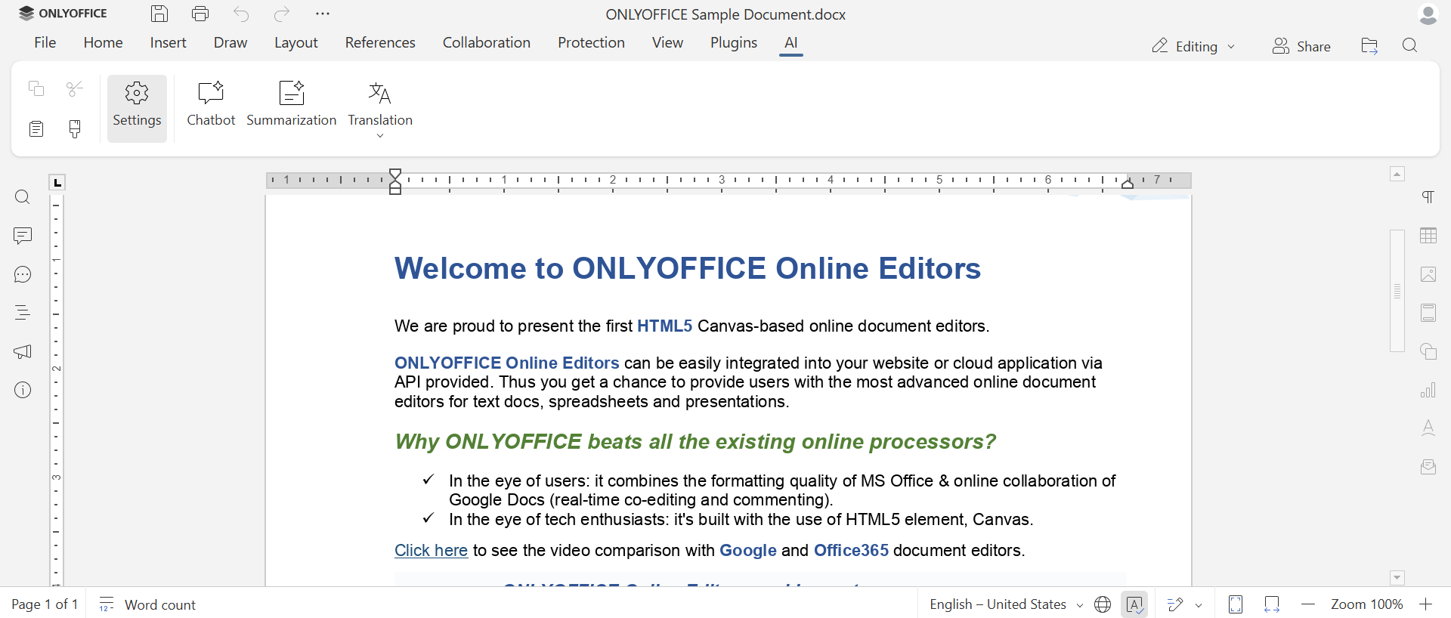This screenshot has width=1451, height=618.
Task: Open the Comments panel
Action: (x=23, y=236)
